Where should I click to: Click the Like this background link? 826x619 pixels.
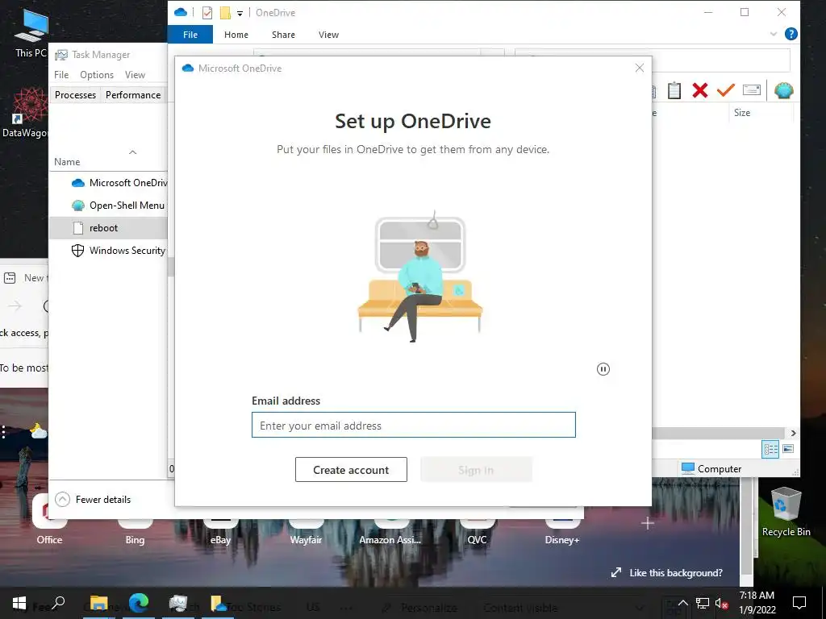coord(667,573)
